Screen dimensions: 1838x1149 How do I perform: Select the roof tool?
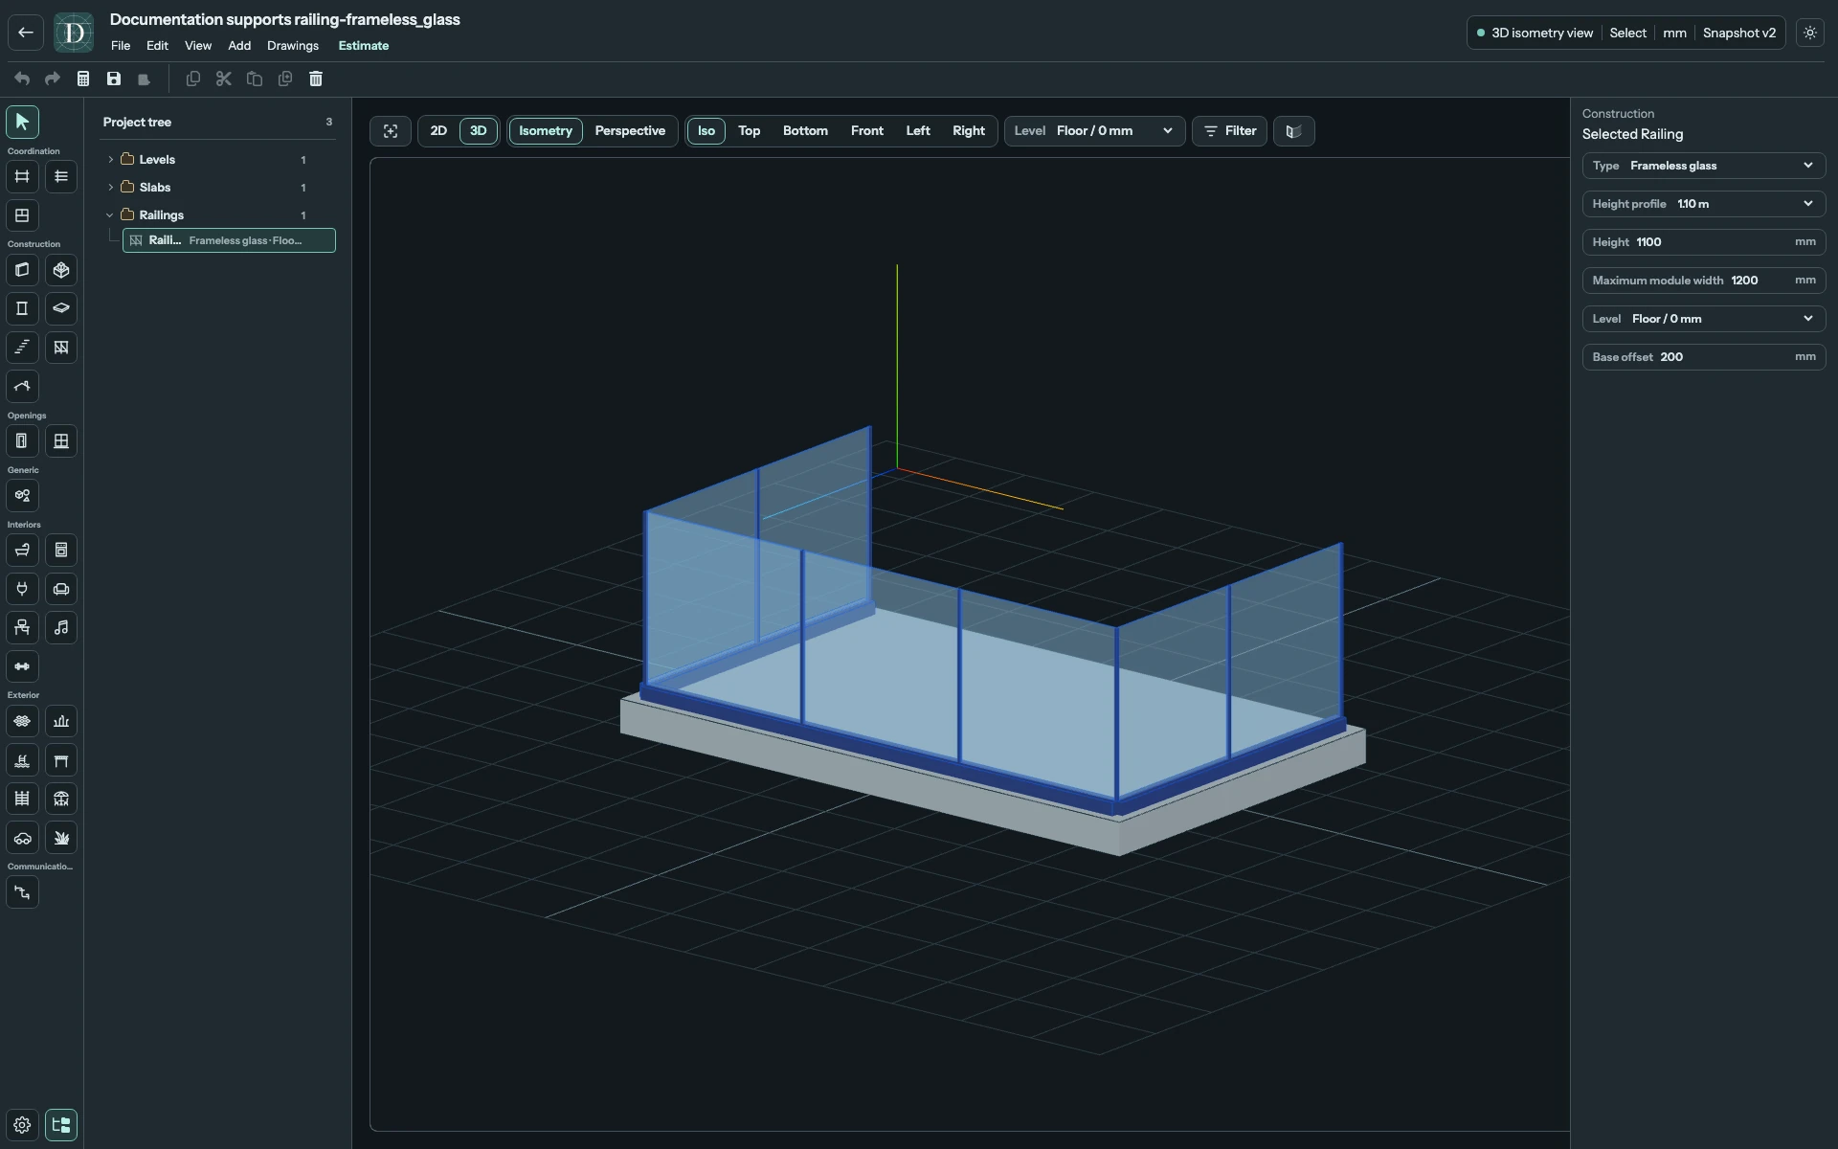[x=22, y=386]
